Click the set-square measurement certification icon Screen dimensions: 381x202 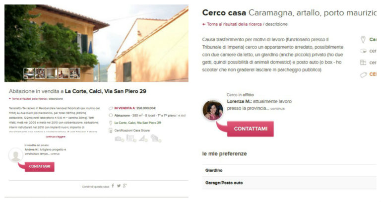(x=143, y=138)
